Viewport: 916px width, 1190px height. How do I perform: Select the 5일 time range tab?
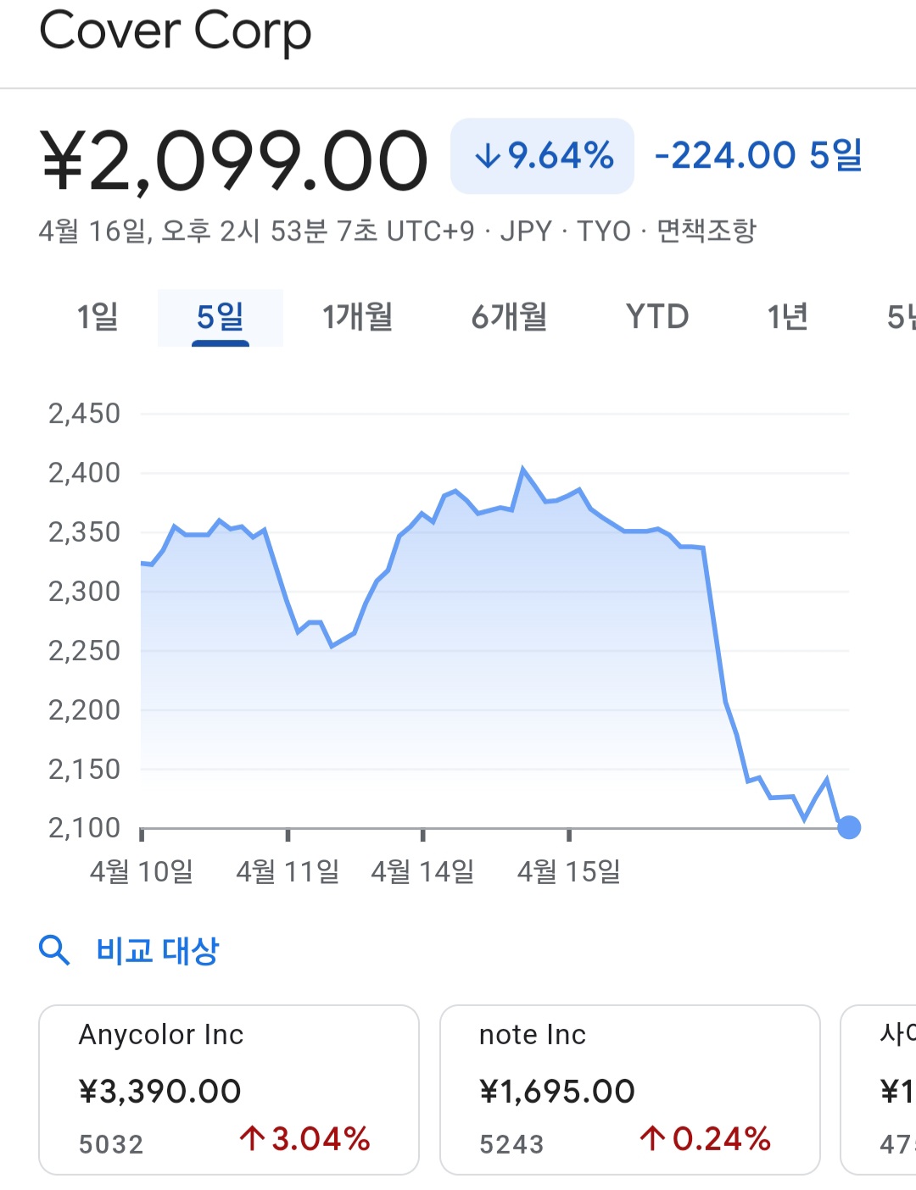220,317
